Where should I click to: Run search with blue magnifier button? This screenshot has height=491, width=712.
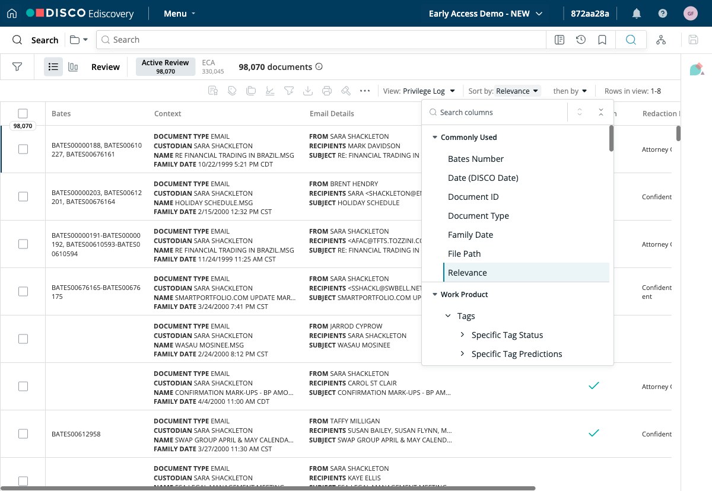(631, 40)
